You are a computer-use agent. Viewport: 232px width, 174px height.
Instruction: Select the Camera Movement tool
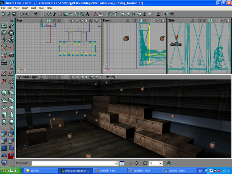pyautogui.click(x=4, y=26)
